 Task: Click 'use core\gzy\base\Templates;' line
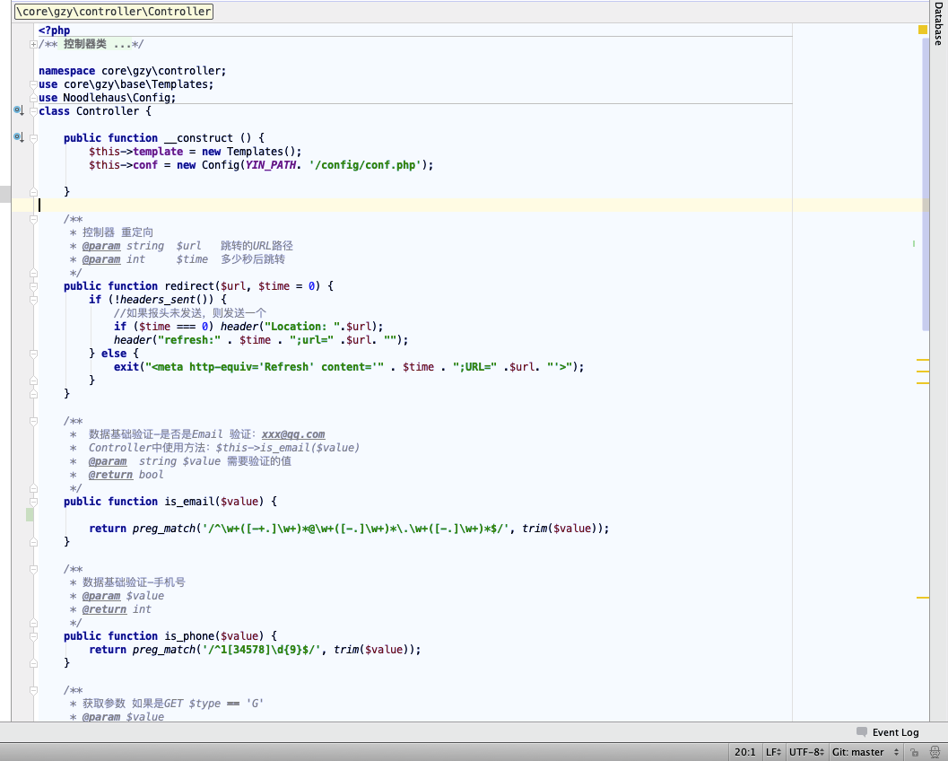click(126, 84)
